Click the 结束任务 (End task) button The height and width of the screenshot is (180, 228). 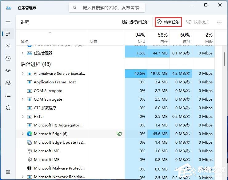tap(168, 22)
